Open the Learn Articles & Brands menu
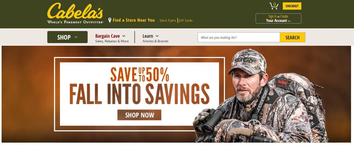The height and width of the screenshot is (145, 354). coord(155,38)
